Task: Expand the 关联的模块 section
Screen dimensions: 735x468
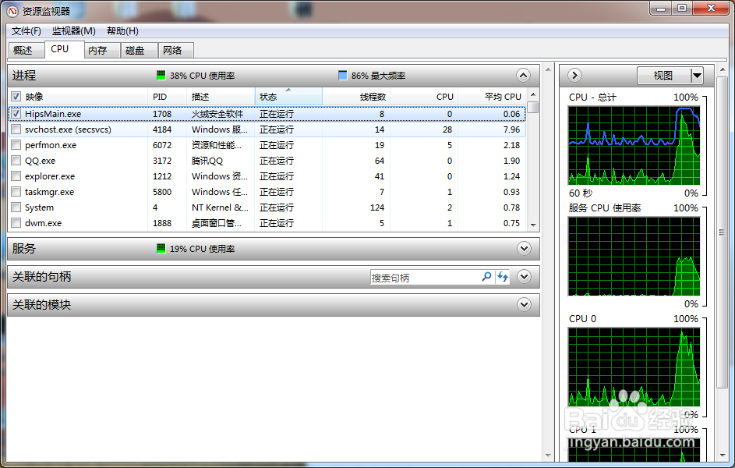Action: [x=524, y=305]
